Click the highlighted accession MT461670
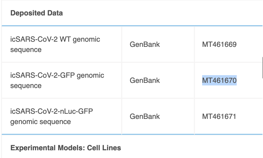This screenshot has height=158, width=263. 219,80
